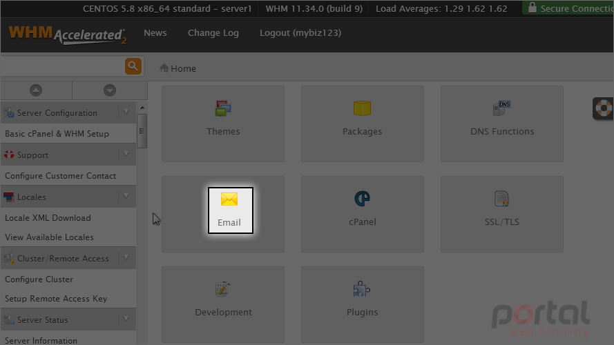
Task: Click the Support header text
Action: click(x=33, y=155)
